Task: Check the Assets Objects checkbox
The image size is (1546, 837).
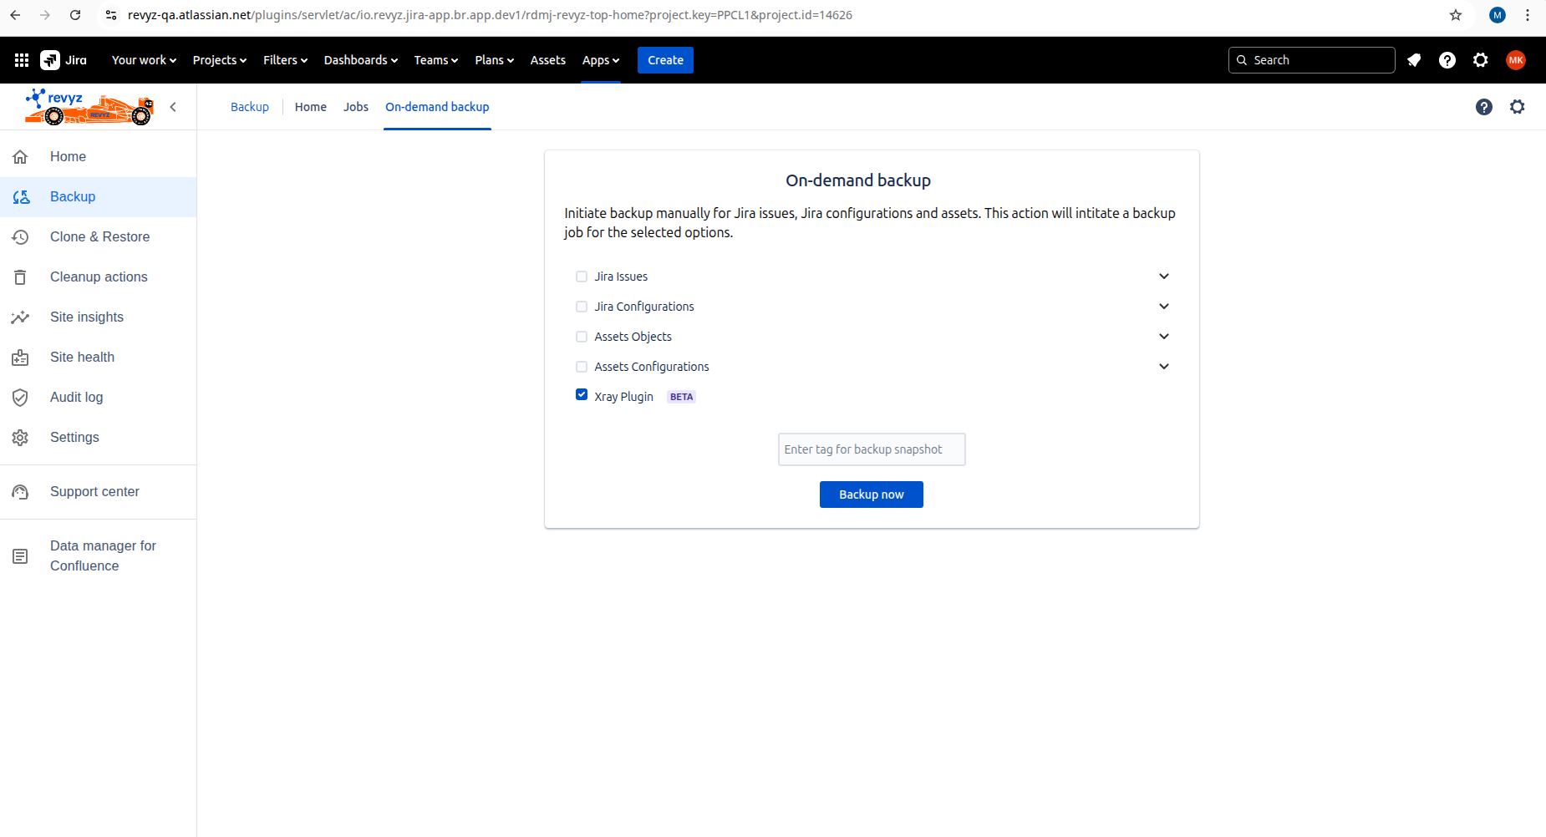Action: (582, 337)
